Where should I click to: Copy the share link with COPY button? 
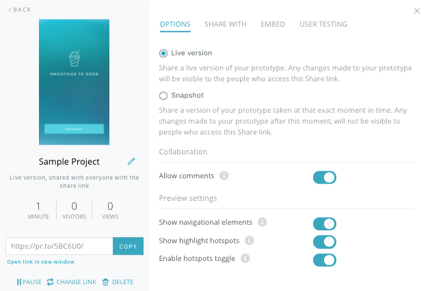128,246
